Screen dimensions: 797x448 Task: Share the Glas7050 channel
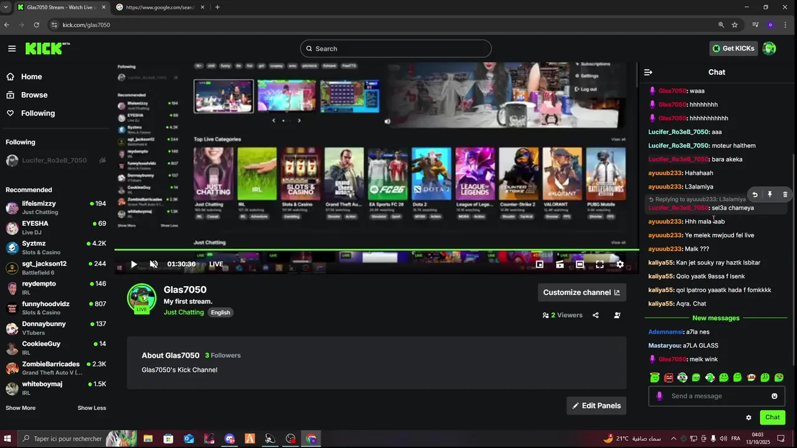[x=595, y=315]
